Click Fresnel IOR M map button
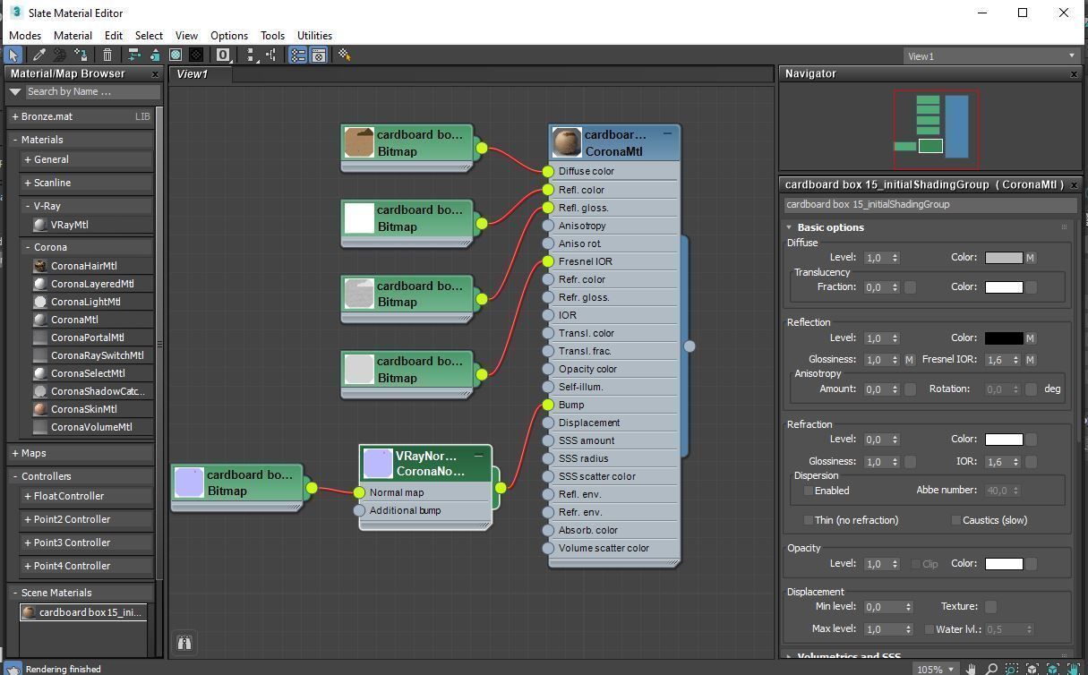 [x=1031, y=360]
